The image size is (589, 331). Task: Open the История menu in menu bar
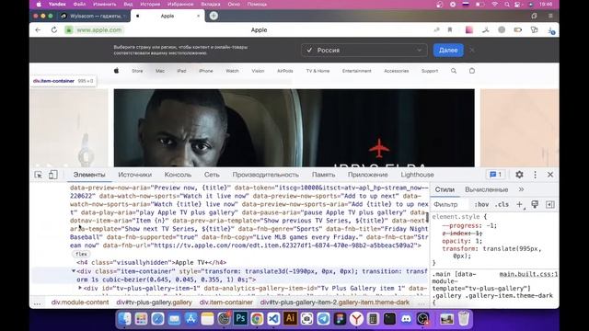point(150,5)
